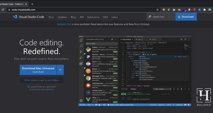Click Download Mac Universal Stable Build
The image size is (213, 113).
(38, 70)
